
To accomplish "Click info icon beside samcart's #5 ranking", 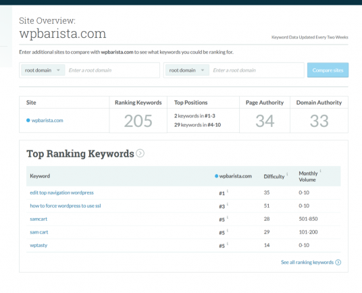I will pos(228,217).
